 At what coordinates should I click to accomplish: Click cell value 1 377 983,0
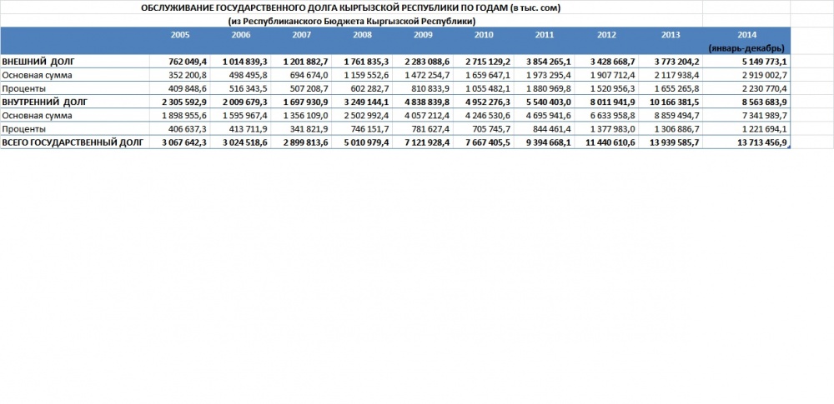point(613,128)
